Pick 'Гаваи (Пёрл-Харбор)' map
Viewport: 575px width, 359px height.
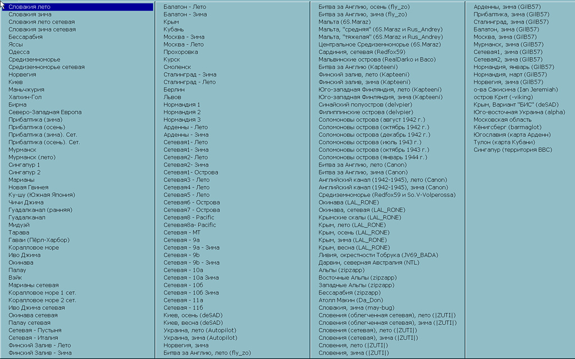pyautogui.click(x=39, y=240)
